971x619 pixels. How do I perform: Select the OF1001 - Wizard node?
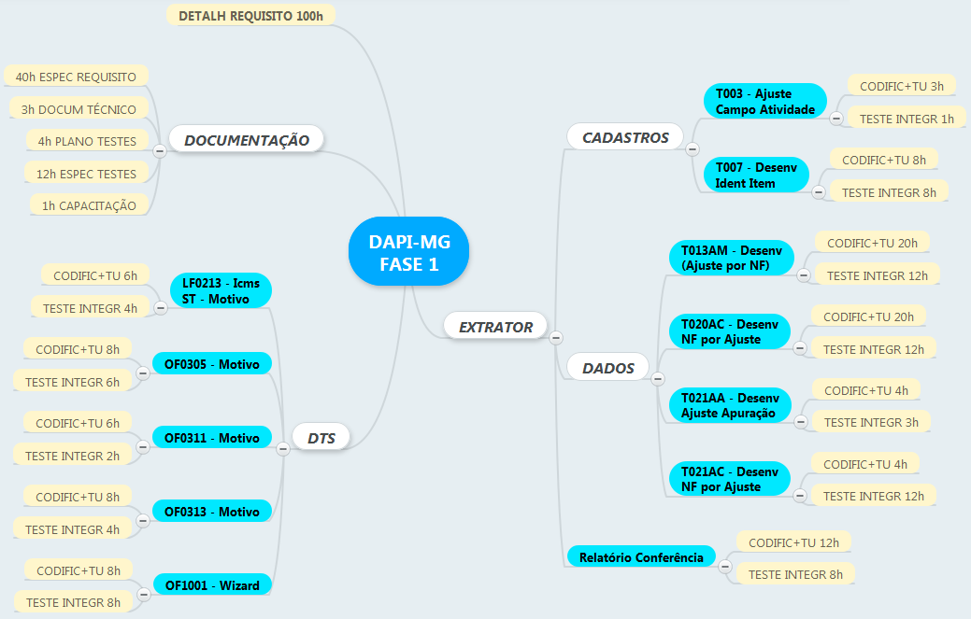[212, 585]
